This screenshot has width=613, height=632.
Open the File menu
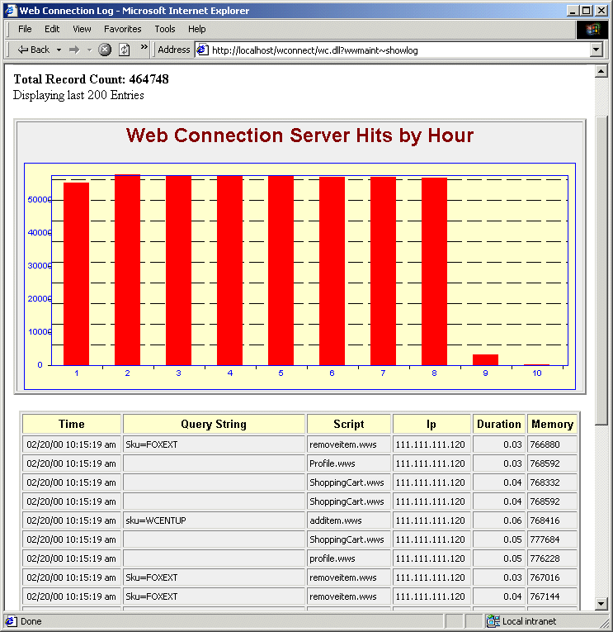(25, 29)
